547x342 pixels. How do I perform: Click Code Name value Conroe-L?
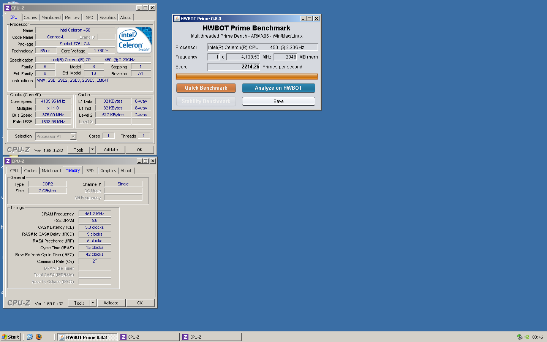click(56, 37)
